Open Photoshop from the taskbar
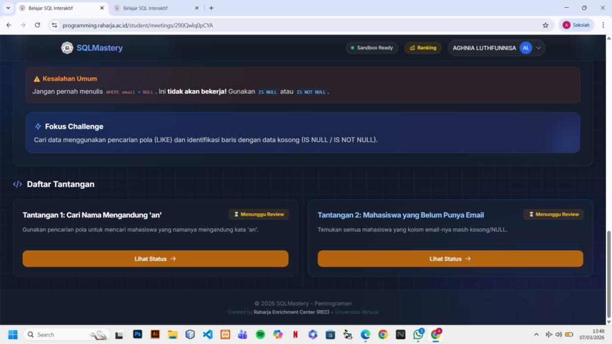The width and height of the screenshot is (612, 344). (x=137, y=334)
